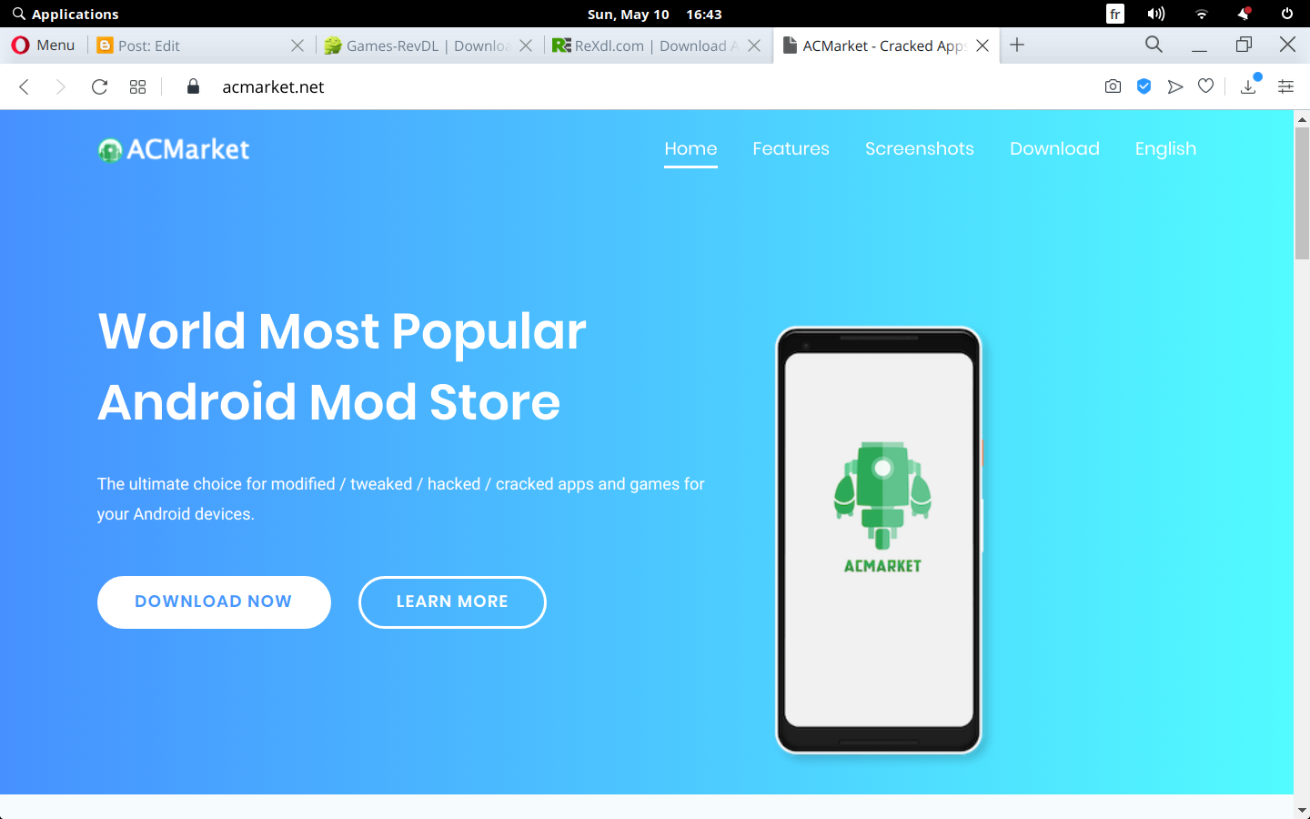Open the Opera Menu
Image resolution: width=1310 pixels, height=819 pixels.
coord(43,45)
